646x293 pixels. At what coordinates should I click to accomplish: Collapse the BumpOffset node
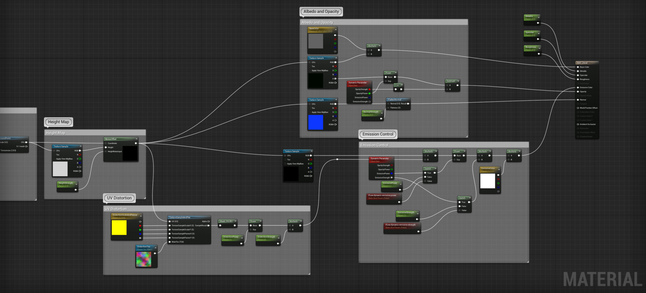pyautogui.click(x=136, y=139)
